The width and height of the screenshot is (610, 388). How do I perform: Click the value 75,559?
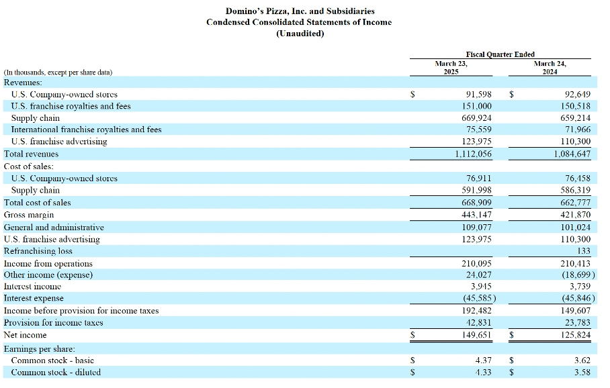click(x=478, y=130)
